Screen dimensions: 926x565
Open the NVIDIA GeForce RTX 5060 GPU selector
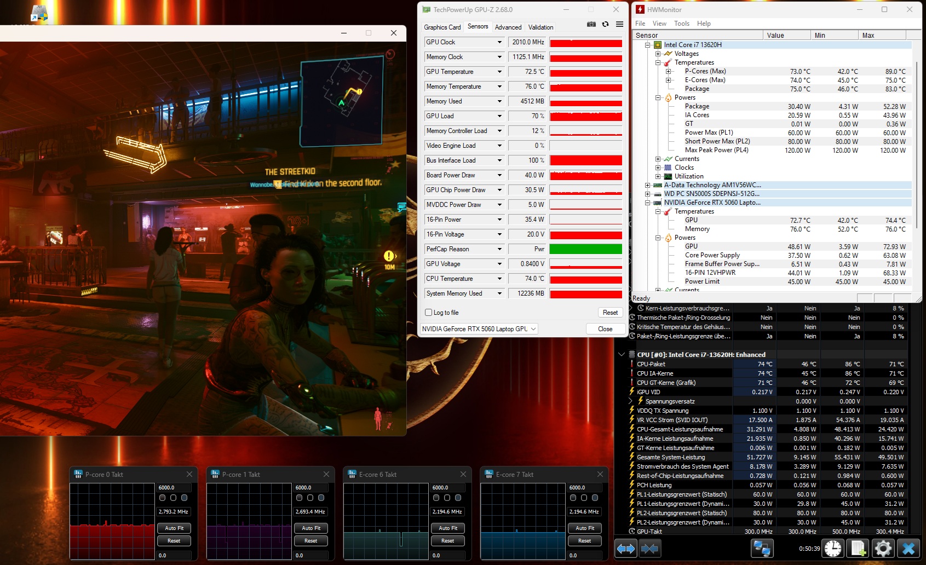pos(479,328)
